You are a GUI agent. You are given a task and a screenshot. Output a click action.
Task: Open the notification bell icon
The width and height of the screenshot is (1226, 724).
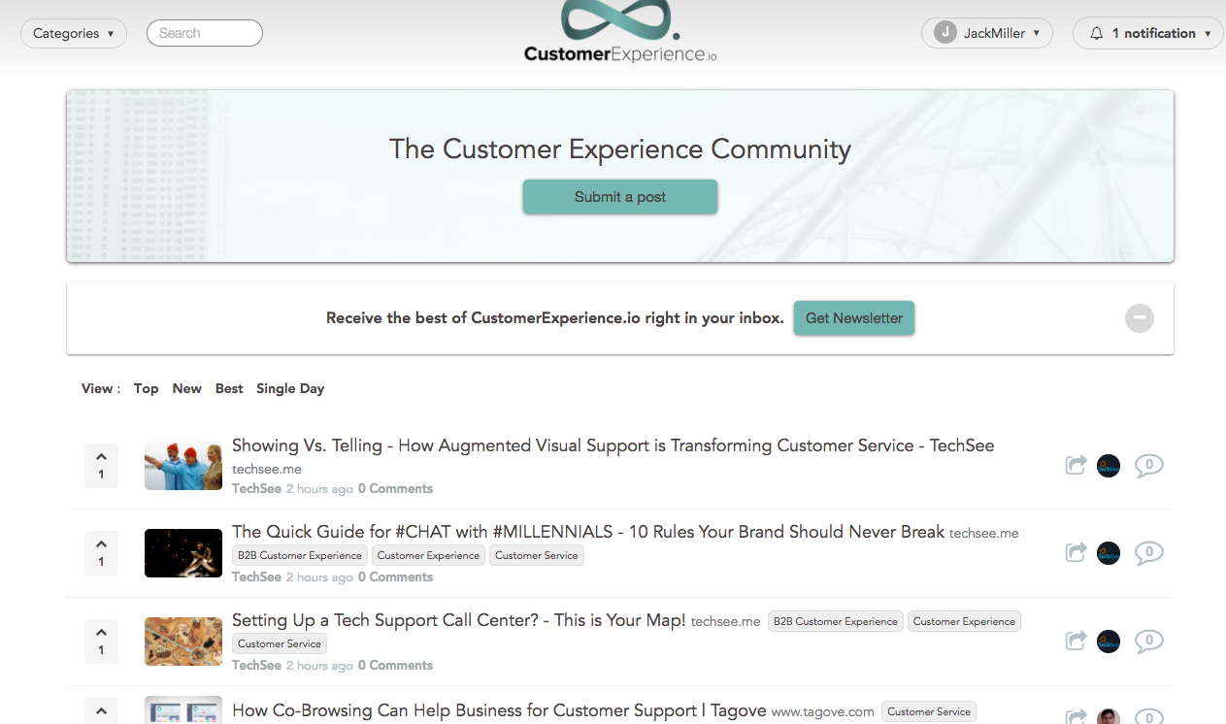1096,32
